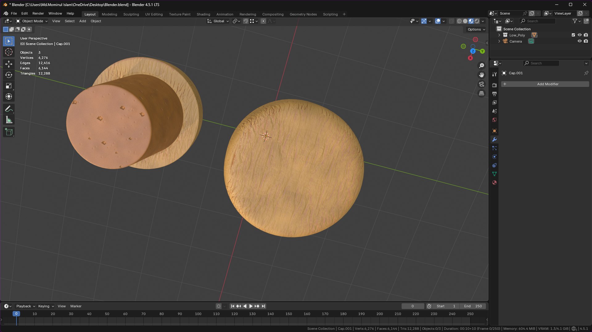
Task: Open the viewport Options dropdown
Action: click(476, 29)
